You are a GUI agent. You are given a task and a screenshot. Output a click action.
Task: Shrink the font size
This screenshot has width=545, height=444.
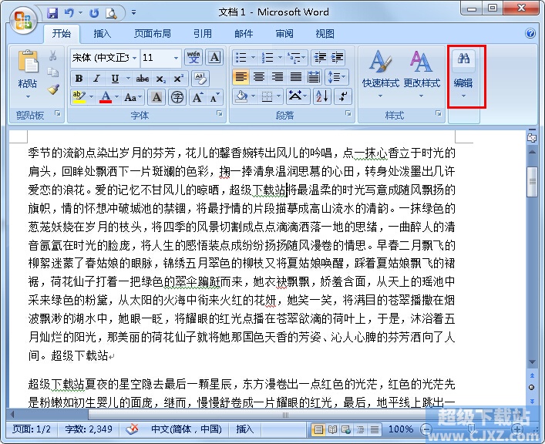pyautogui.click(x=214, y=97)
